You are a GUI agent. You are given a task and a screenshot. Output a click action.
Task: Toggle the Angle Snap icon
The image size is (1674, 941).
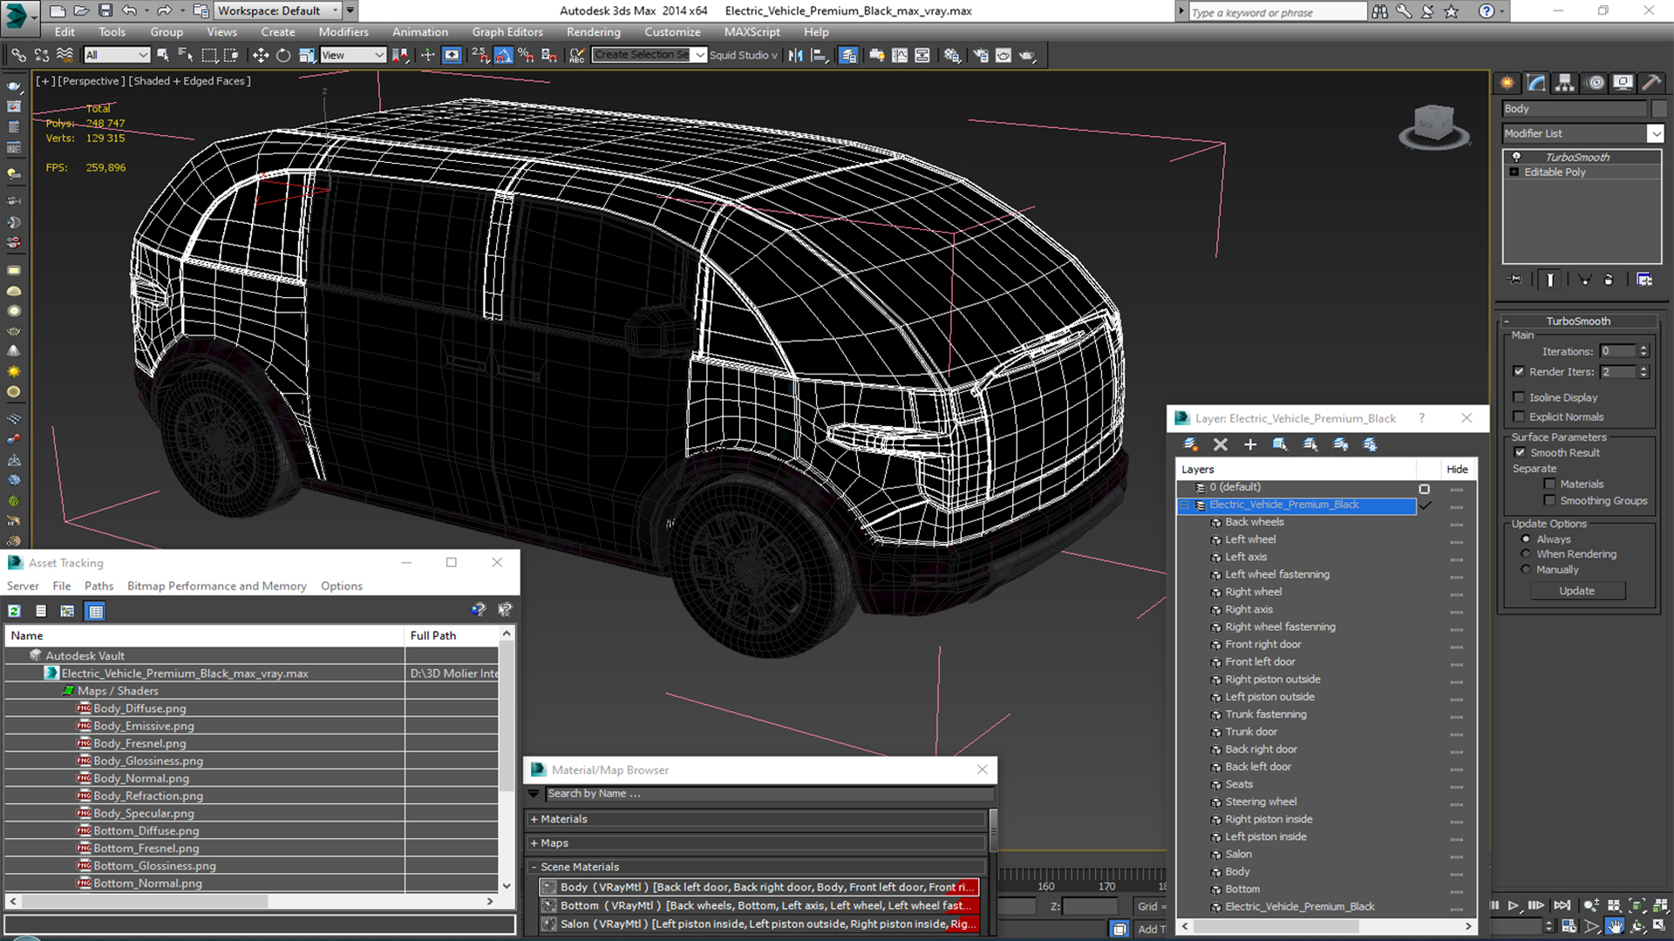[503, 55]
